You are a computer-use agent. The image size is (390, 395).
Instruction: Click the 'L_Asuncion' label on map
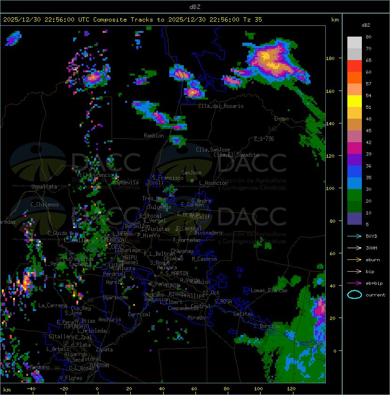[x=213, y=183]
